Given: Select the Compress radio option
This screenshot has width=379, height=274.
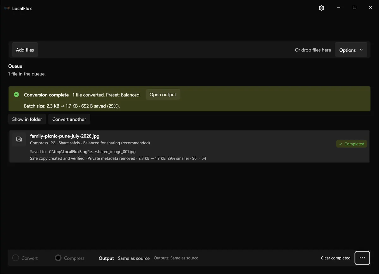Looking at the screenshot, I should 69,258.
